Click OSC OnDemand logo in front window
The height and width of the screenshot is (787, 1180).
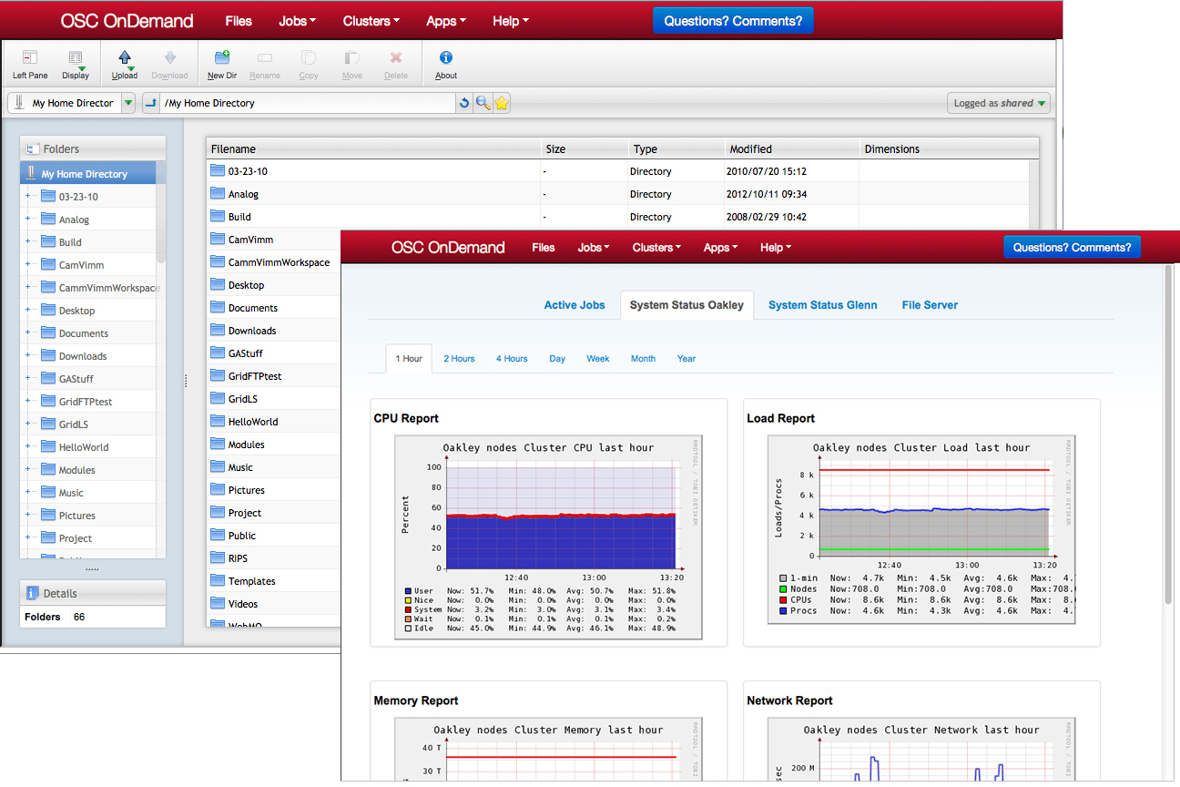tap(448, 248)
